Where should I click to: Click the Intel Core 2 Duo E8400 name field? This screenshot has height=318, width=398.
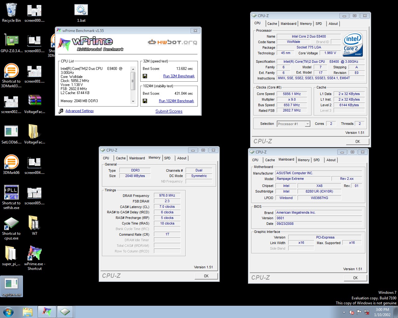(x=309, y=36)
